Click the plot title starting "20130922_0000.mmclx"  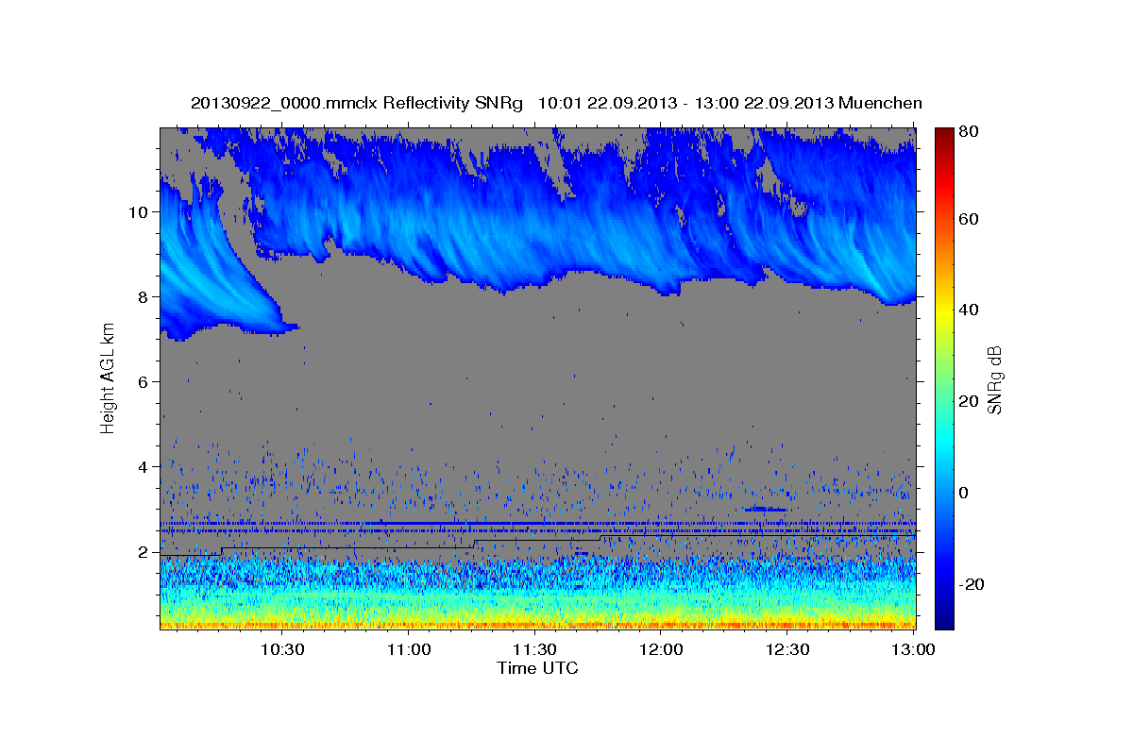tap(556, 103)
